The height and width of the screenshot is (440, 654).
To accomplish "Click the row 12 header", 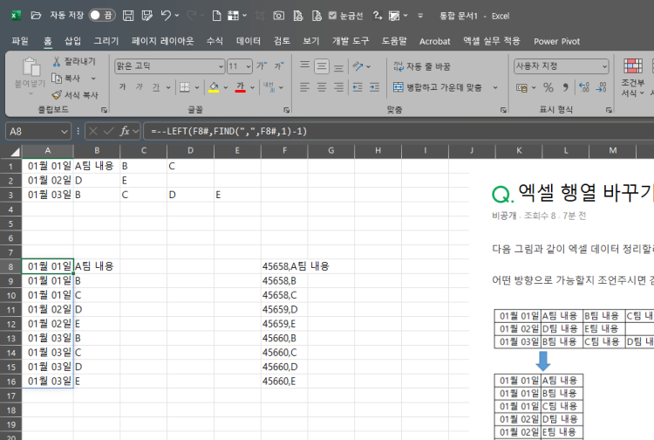I will point(10,324).
